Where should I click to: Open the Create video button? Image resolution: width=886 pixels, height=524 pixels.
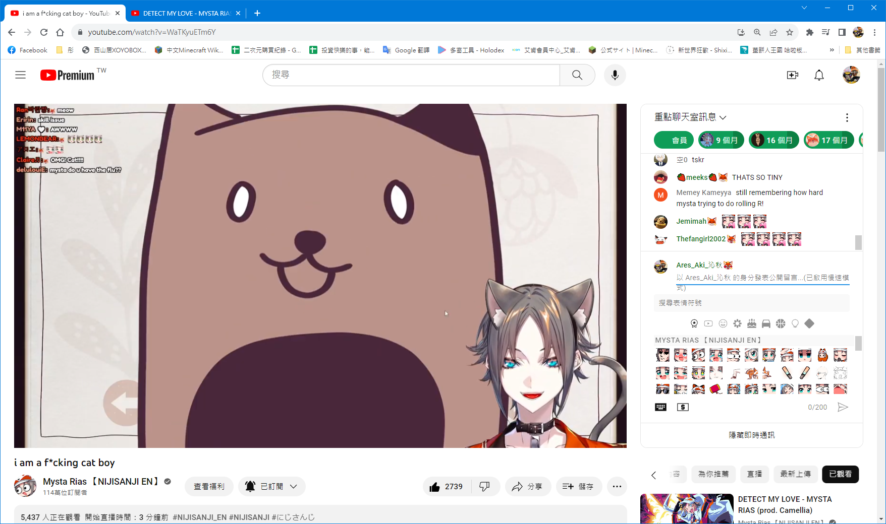pyautogui.click(x=793, y=75)
